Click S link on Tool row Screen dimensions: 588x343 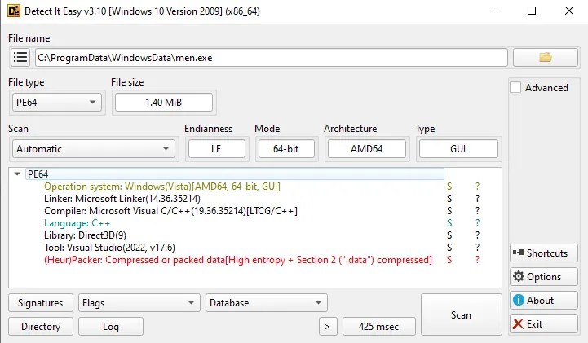pos(449,248)
